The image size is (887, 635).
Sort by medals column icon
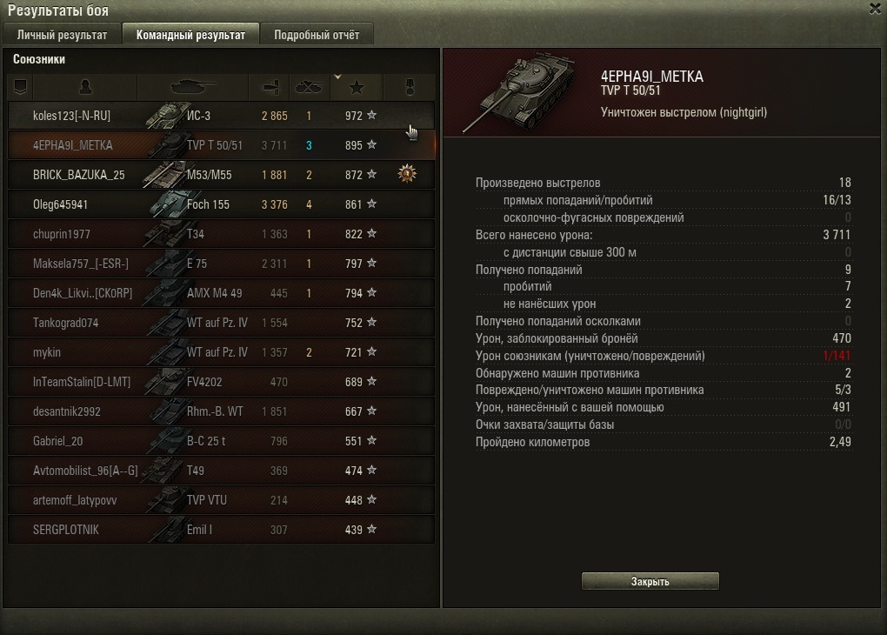pyautogui.click(x=410, y=87)
